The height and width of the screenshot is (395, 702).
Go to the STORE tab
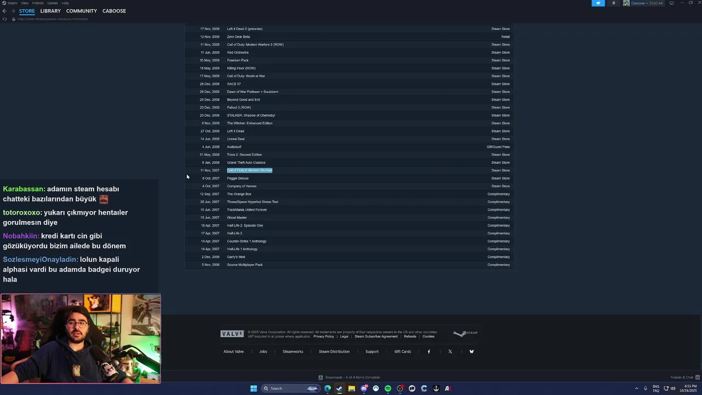point(27,11)
